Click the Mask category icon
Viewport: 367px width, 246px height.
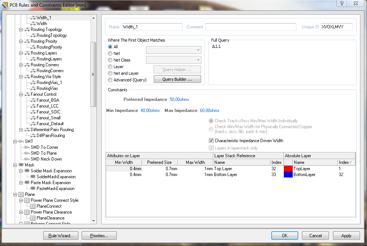click(21, 165)
